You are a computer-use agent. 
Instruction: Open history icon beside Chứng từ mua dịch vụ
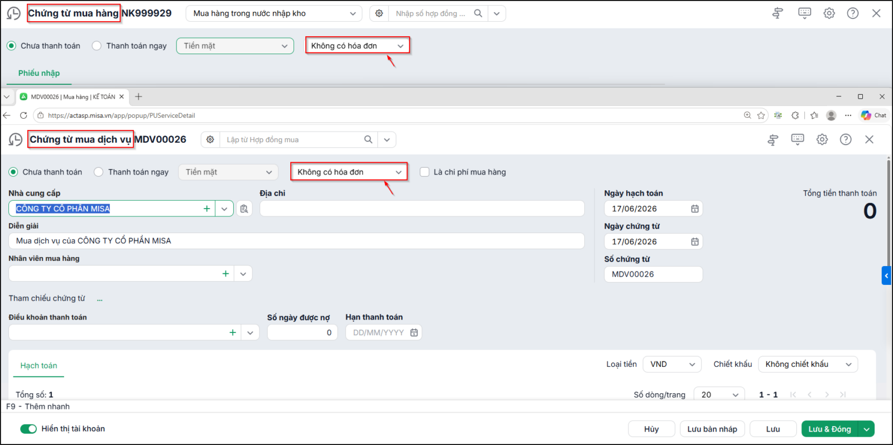tap(16, 139)
